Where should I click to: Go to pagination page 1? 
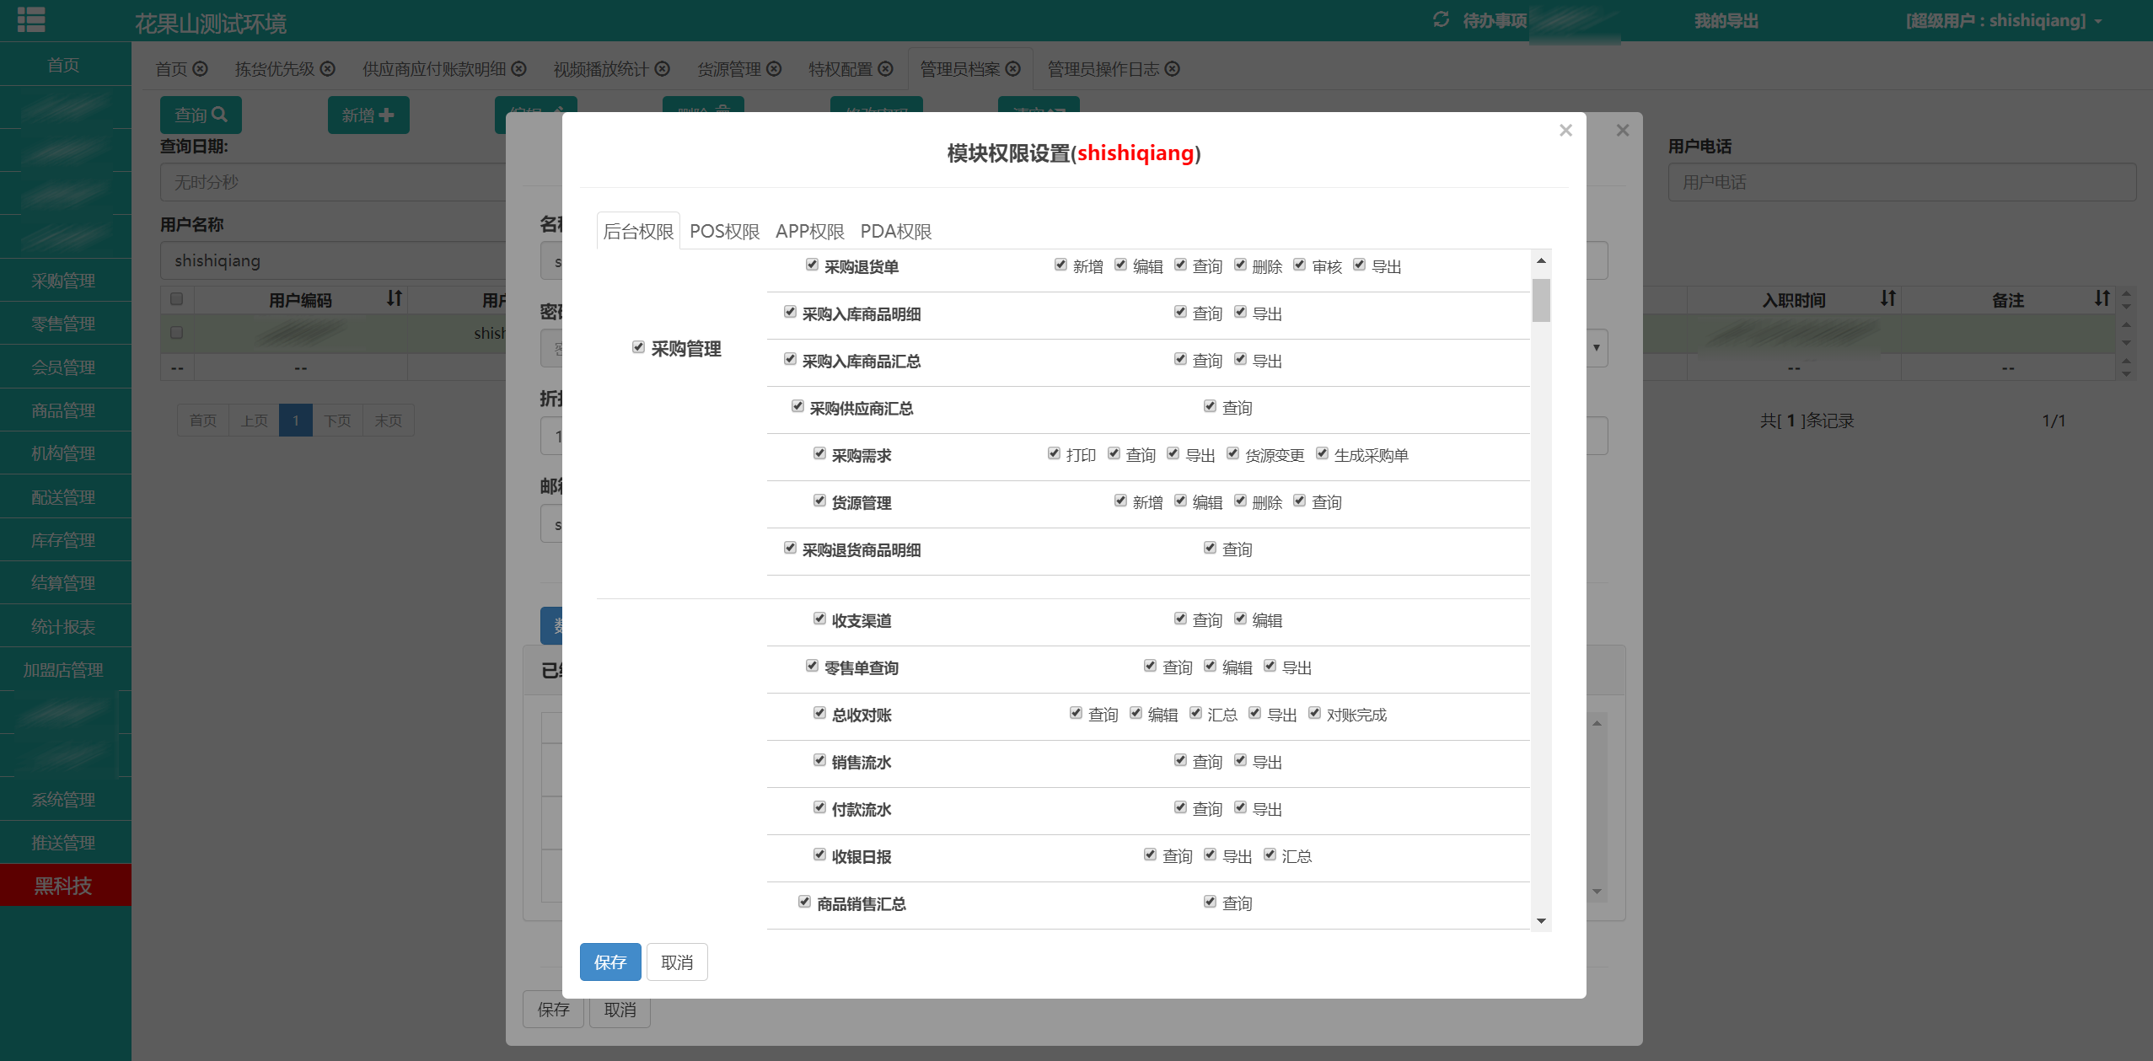coord(296,420)
